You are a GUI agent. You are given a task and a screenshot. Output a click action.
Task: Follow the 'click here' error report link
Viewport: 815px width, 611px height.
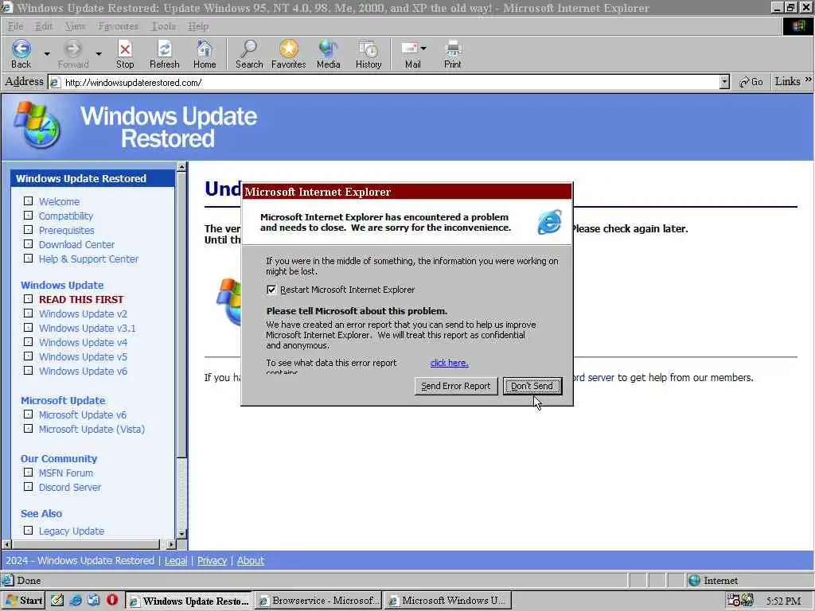coord(449,363)
